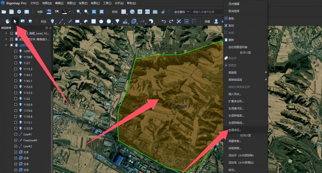The image size is (322, 173).
Task: Click the measure location pin icon
Action: point(216,21)
